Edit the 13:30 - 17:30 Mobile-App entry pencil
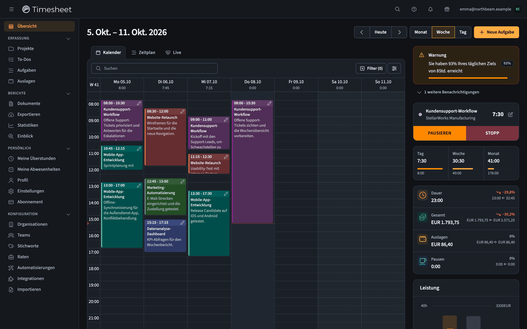The image size is (527, 329). point(226,194)
